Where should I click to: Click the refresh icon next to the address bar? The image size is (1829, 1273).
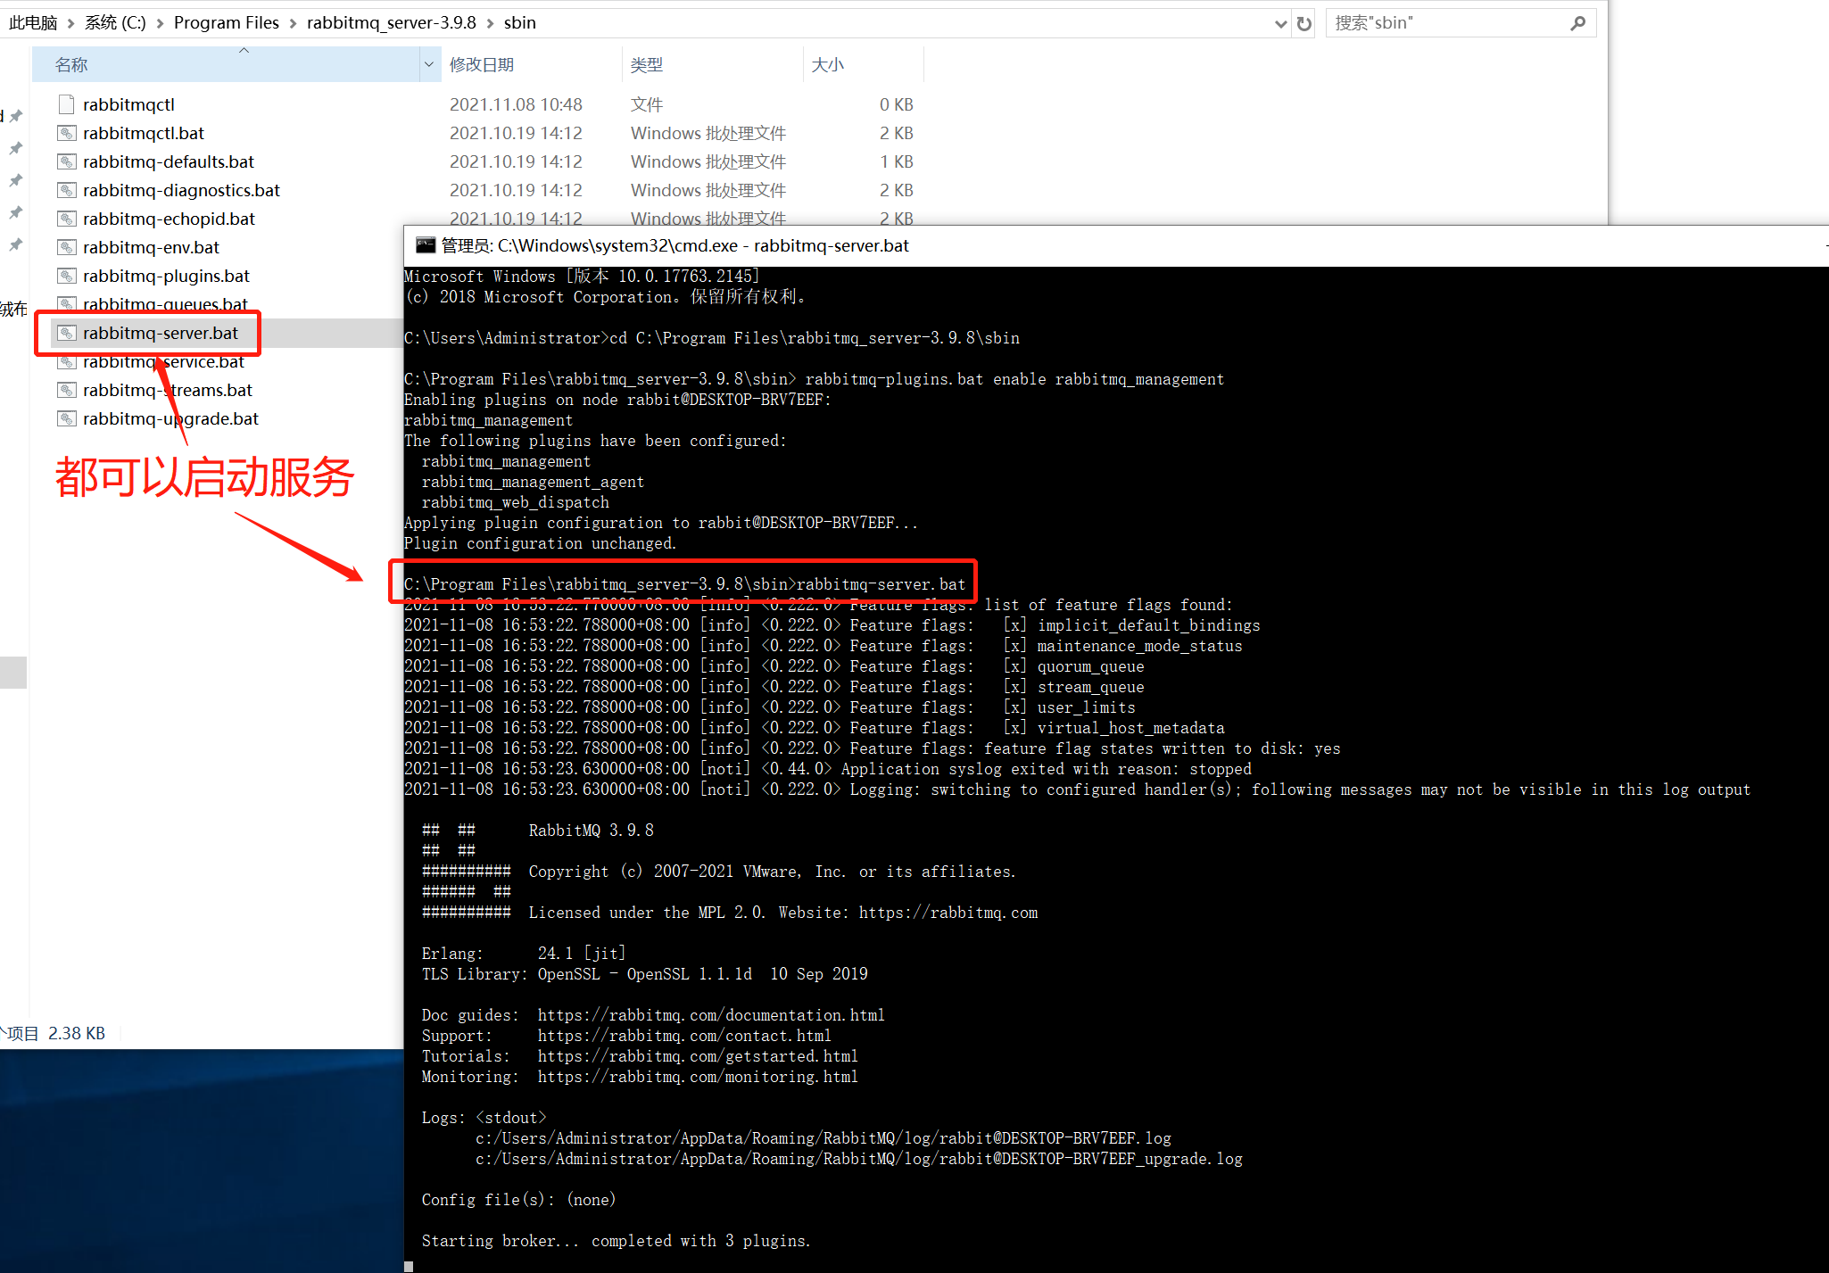[1303, 22]
